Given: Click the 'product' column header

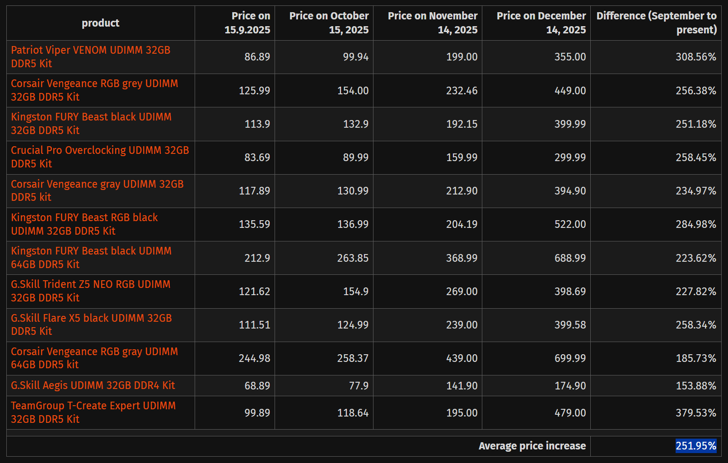Looking at the screenshot, I should coord(100,23).
